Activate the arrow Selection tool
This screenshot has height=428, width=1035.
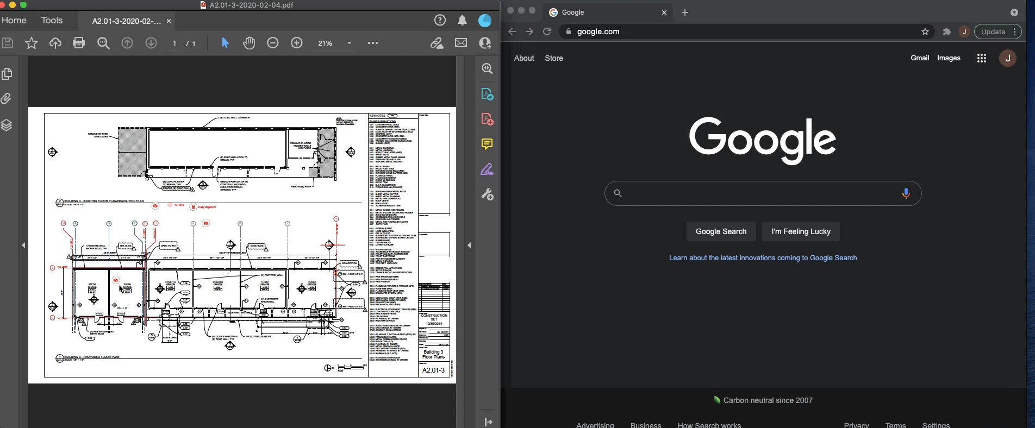225,43
